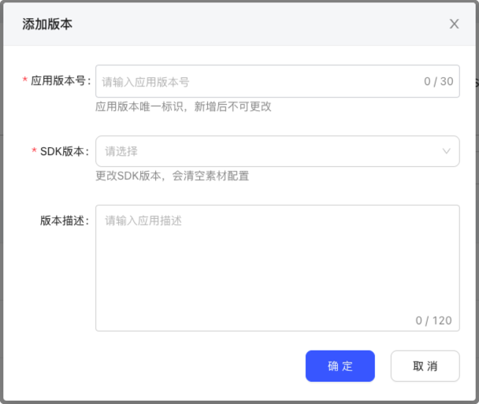Click the SDK版本 field label

click(65, 151)
